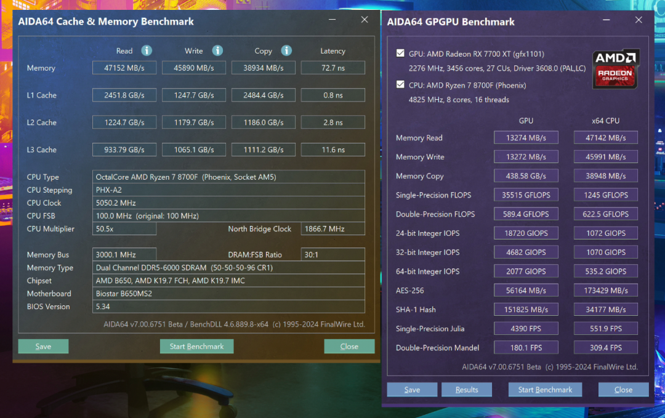The height and width of the screenshot is (418, 665).
Task: Select CPU Double-Precision Mandel 309.4 FPS
Action: 606,348
